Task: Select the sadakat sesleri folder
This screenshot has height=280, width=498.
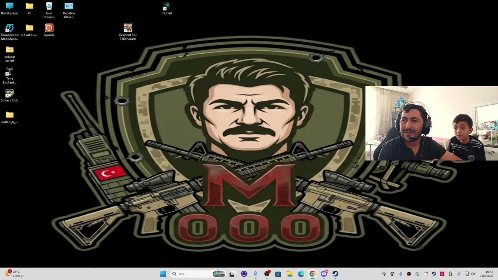Action: [10, 54]
